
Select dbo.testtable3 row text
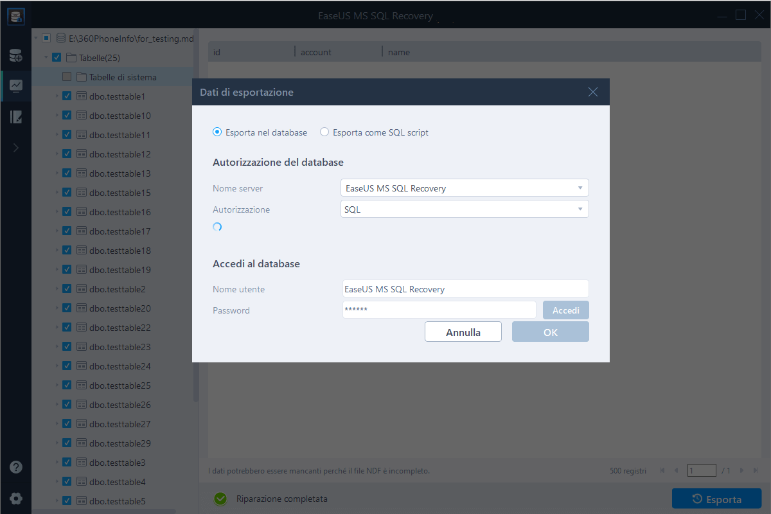pyautogui.click(x=118, y=463)
